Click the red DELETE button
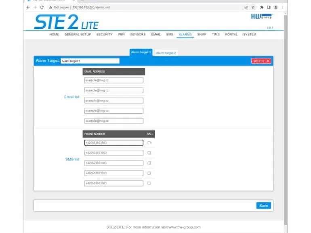This screenshot has width=311, height=233. pyautogui.click(x=261, y=61)
